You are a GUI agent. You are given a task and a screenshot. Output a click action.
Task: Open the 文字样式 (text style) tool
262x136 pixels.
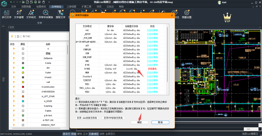(x=31, y=12)
